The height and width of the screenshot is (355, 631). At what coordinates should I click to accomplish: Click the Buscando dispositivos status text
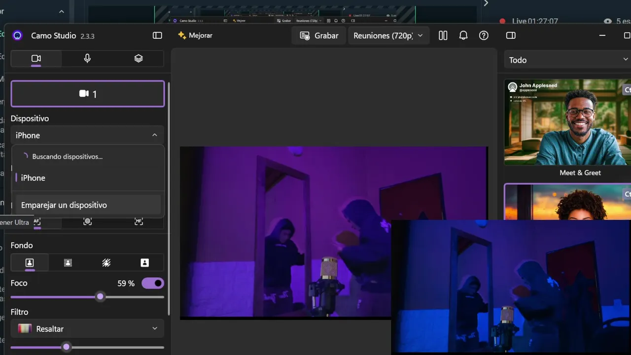[68, 157]
